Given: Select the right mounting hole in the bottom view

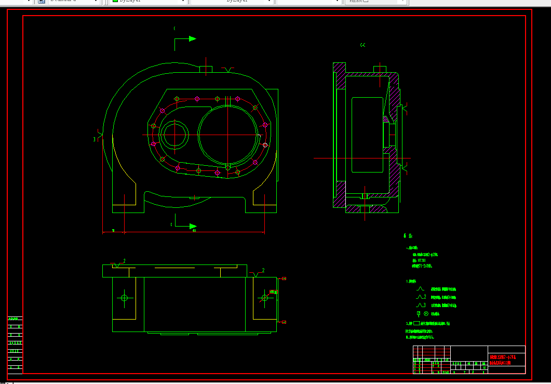Looking at the screenshot, I should [265, 298].
